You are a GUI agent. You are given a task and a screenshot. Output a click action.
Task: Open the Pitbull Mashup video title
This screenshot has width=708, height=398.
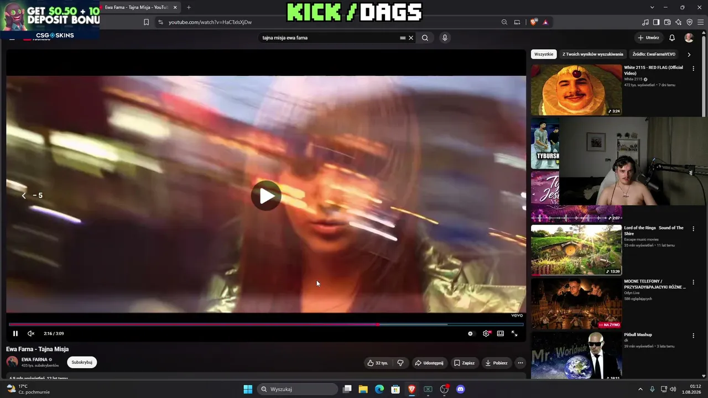pyautogui.click(x=638, y=334)
